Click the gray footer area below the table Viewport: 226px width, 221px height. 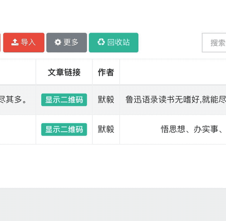(113, 204)
